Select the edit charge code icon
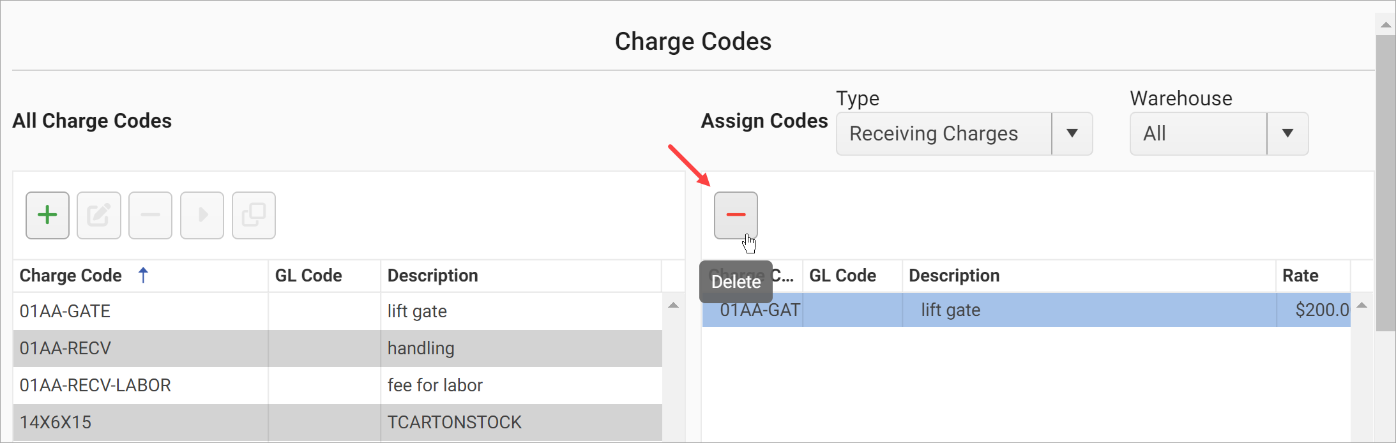1396x443 pixels. coord(99,215)
